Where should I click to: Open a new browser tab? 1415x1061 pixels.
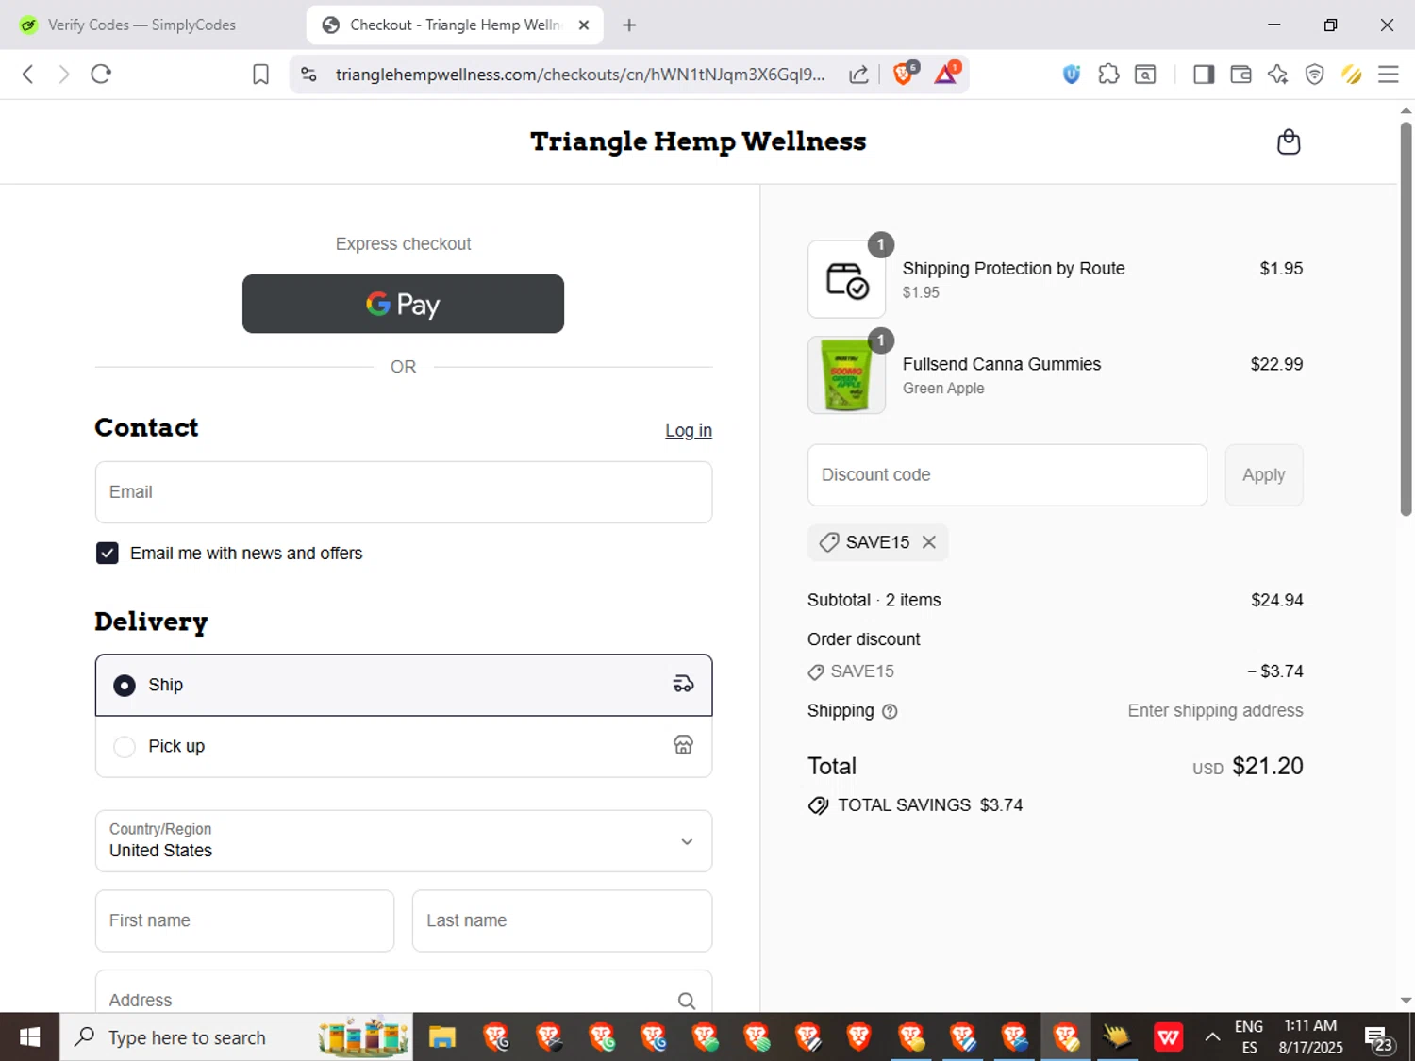click(629, 25)
